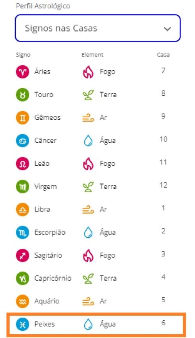Image resolution: width=195 pixels, height=338 pixels.
Task: Click the Câncer zodiac sign icon
Action: [x=23, y=140]
